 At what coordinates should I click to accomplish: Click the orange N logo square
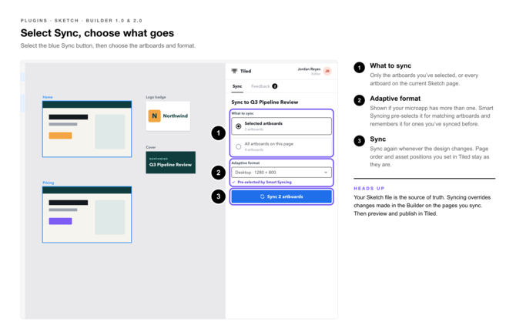coord(154,116)
